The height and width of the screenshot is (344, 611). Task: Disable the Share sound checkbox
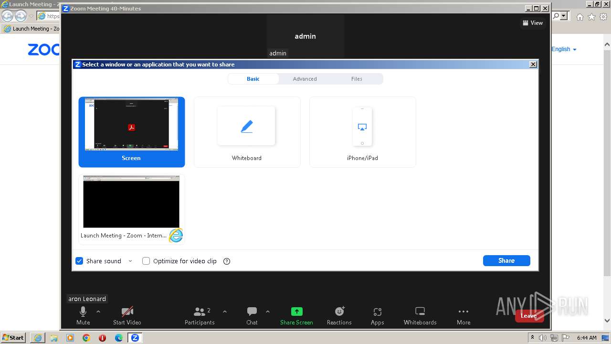(x=79, y=261)
